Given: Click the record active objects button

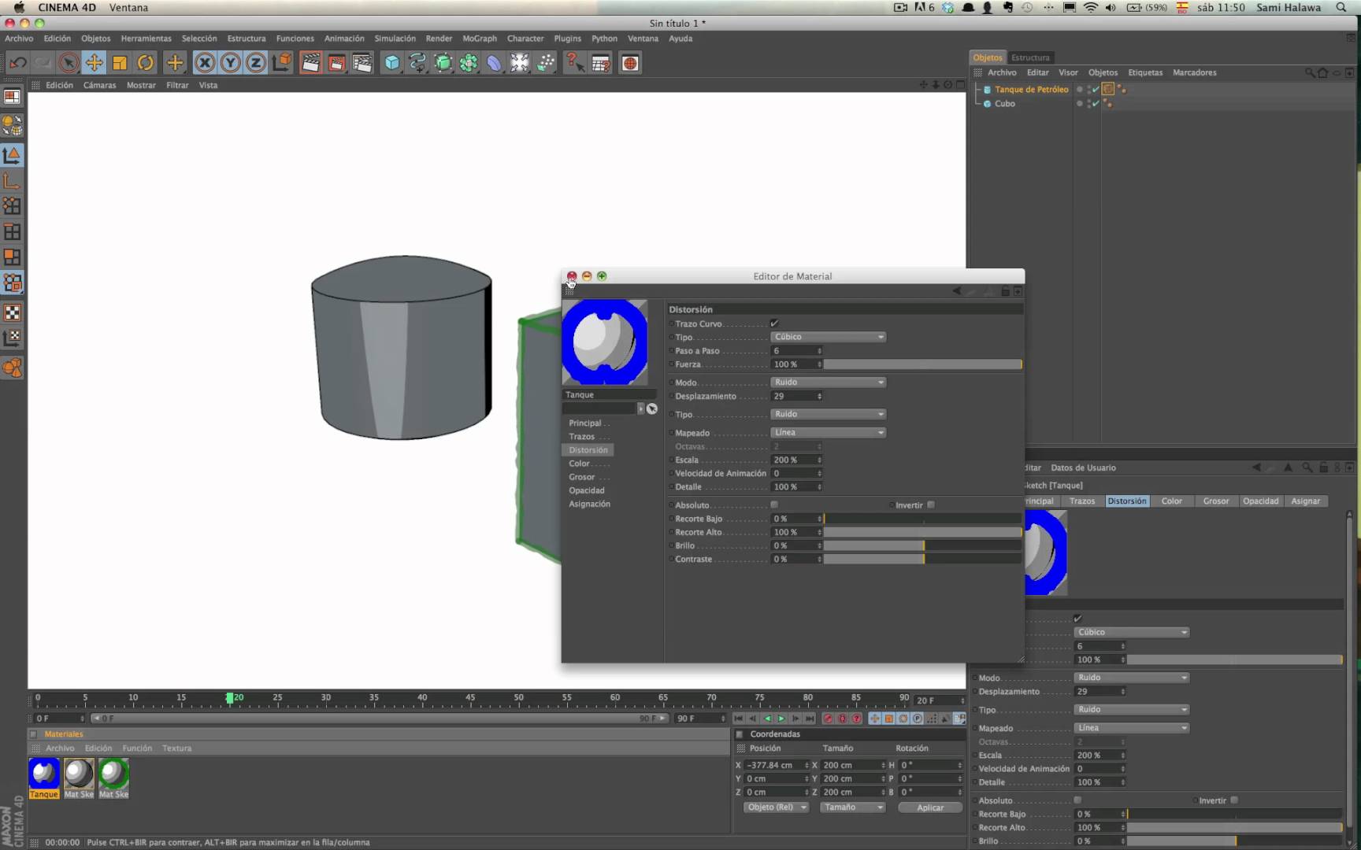Looking at the screenshot, I should (x=828, y=719).
